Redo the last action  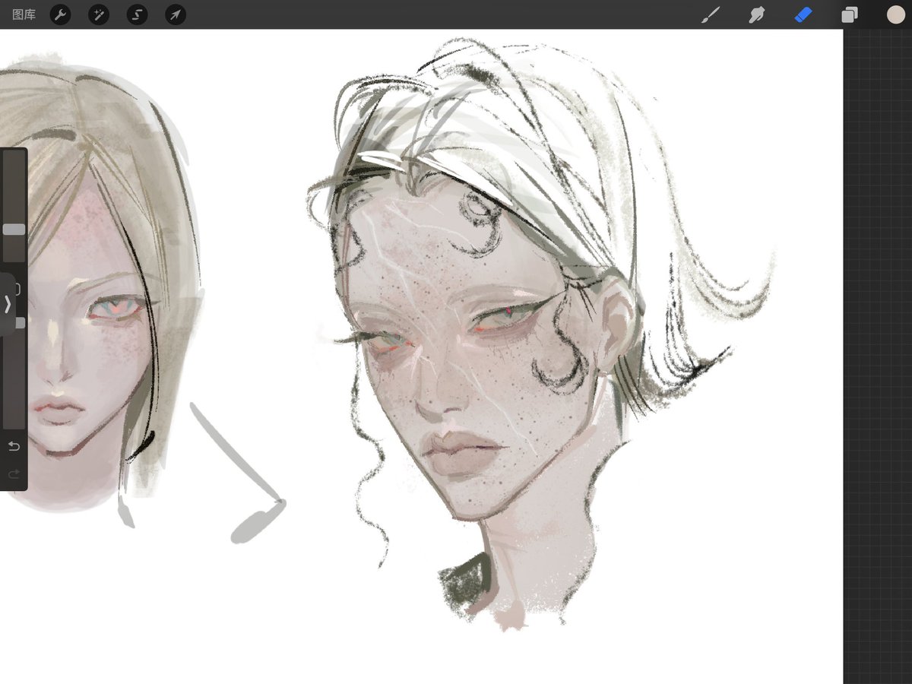[14, 474]
